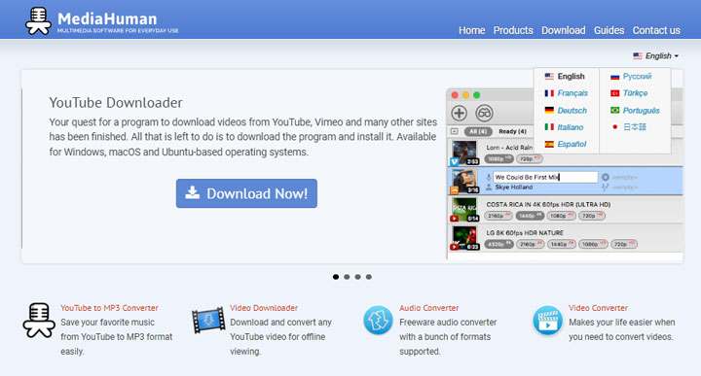Open the Audio Converter link
The height and width of the screenshot is (376, 701).
[x=428, y=308]
